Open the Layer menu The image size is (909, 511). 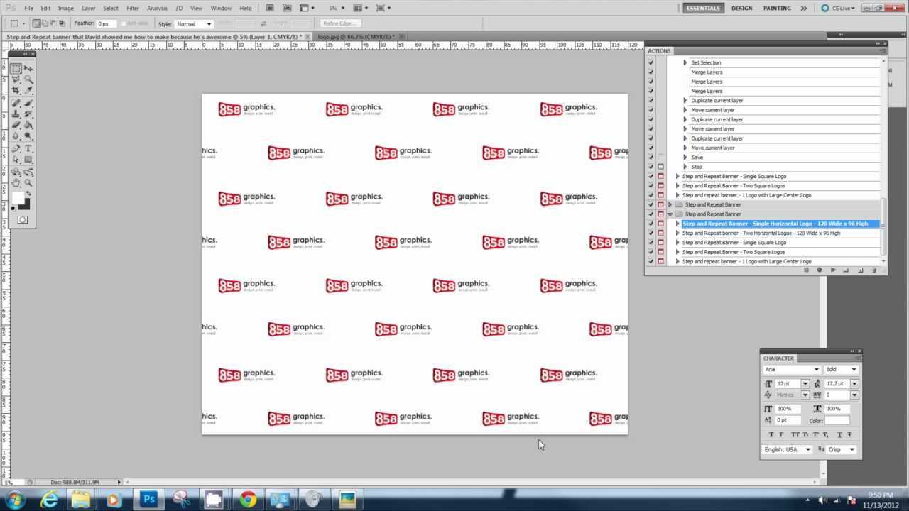[88, 8]
